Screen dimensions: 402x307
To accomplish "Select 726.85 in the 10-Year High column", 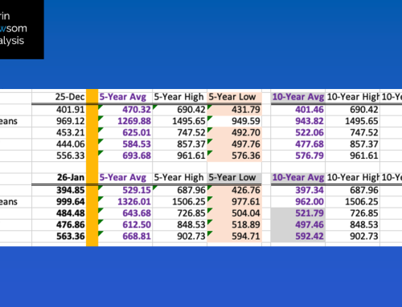I will 352,213.
